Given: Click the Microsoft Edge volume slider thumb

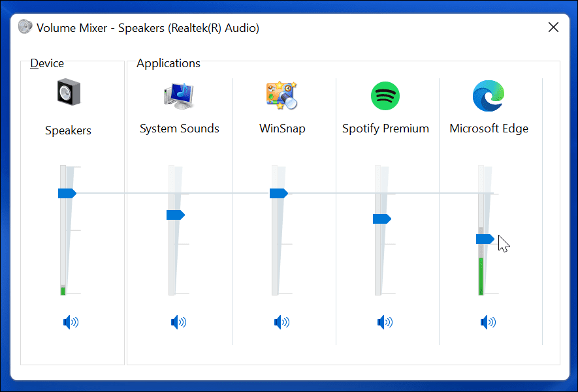Looking at the screenshot, I should coord(485,239).
